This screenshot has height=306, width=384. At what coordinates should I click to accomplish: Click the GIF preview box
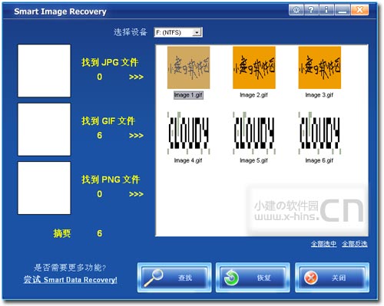coord(44,130)
